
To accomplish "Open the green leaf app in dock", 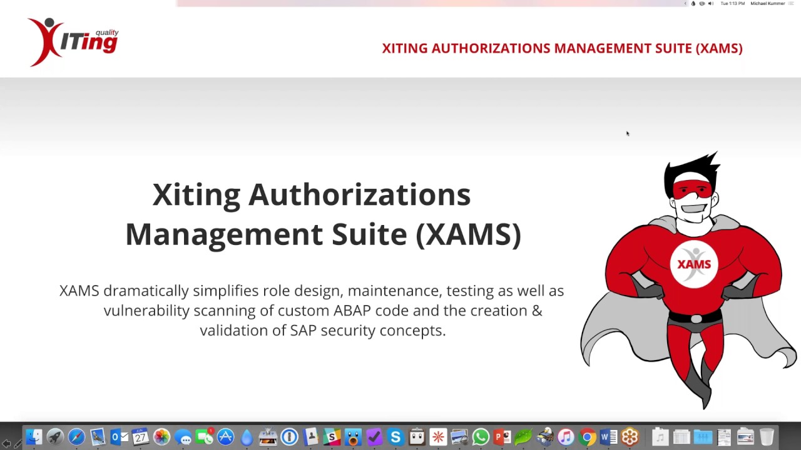I will 523,437.
